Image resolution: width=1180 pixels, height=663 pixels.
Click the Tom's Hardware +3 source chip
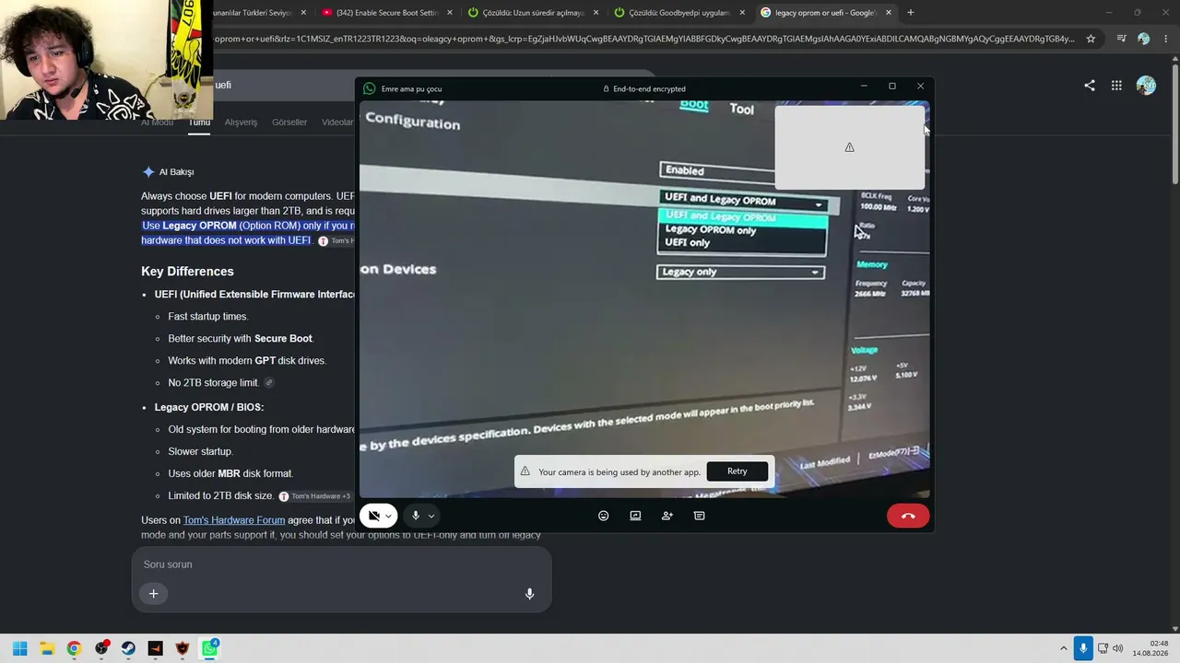pyautogui.click(x=315, y=496)
